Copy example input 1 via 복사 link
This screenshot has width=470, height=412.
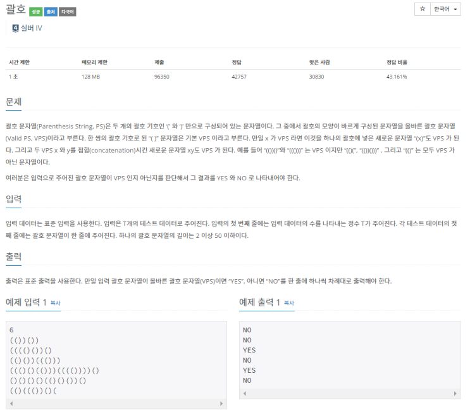pyautogui.click(x=56, y=303)
